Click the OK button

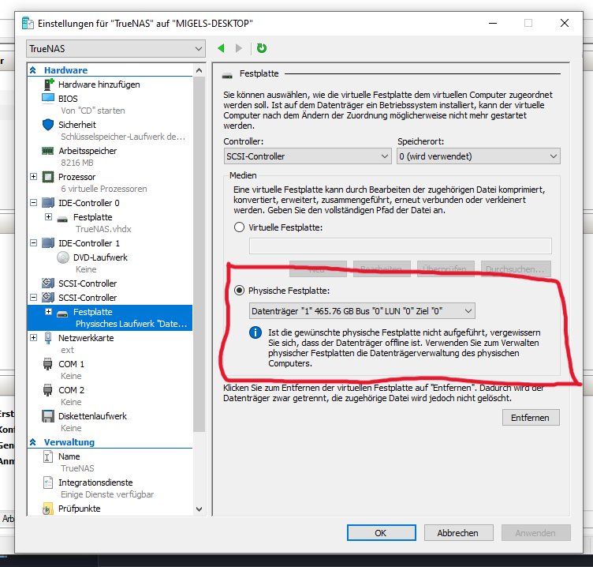point(381,533)
